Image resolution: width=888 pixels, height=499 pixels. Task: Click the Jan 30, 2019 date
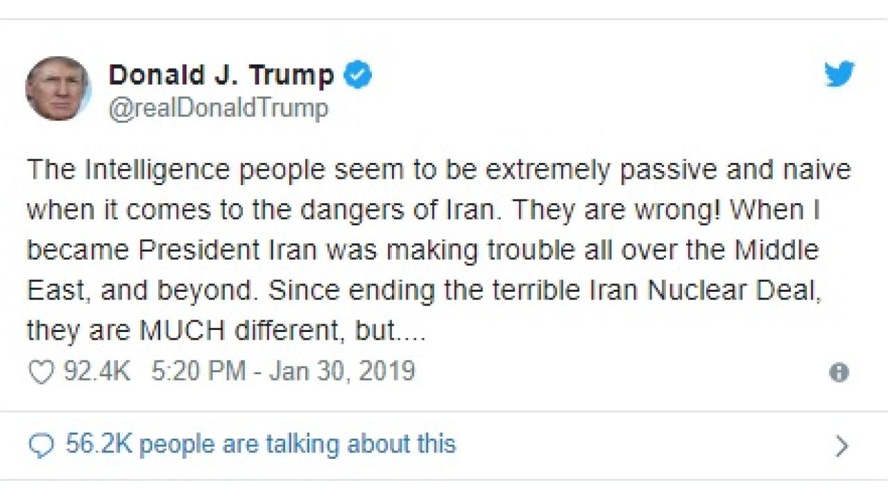(x=342, y=371)
